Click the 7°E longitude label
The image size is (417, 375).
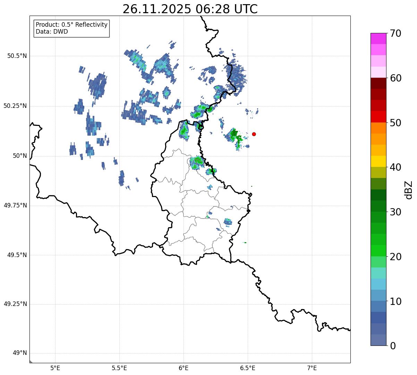click(x=312, y=368)
